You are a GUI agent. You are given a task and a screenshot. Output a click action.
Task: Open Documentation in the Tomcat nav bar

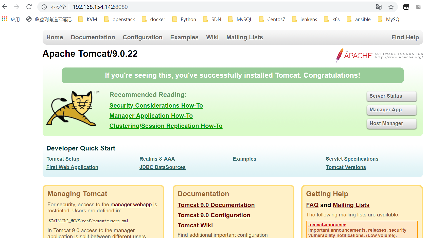pyautogui.click(x=93, y=37)
